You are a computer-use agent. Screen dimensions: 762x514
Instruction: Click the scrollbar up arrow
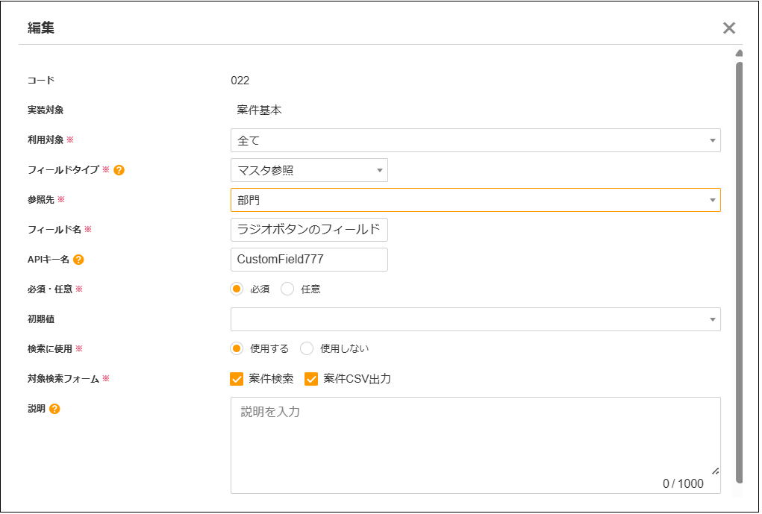click(x=739, y=54)
